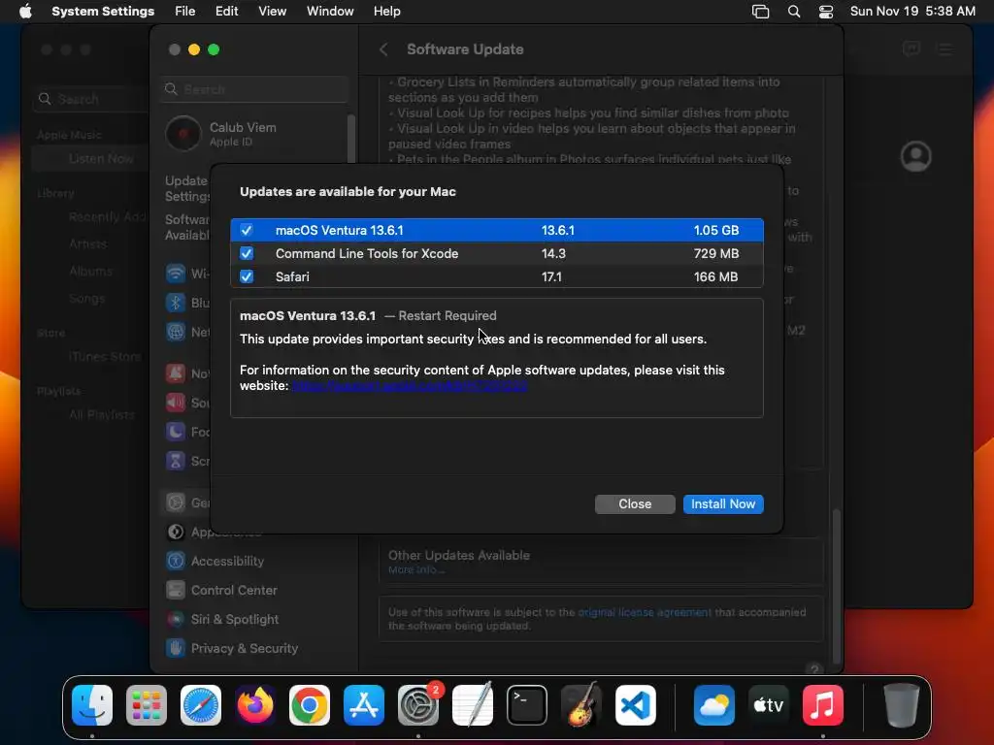Open Control Center in menu bar
Viewport: 994px width, 745px height.
pos(826,12)
